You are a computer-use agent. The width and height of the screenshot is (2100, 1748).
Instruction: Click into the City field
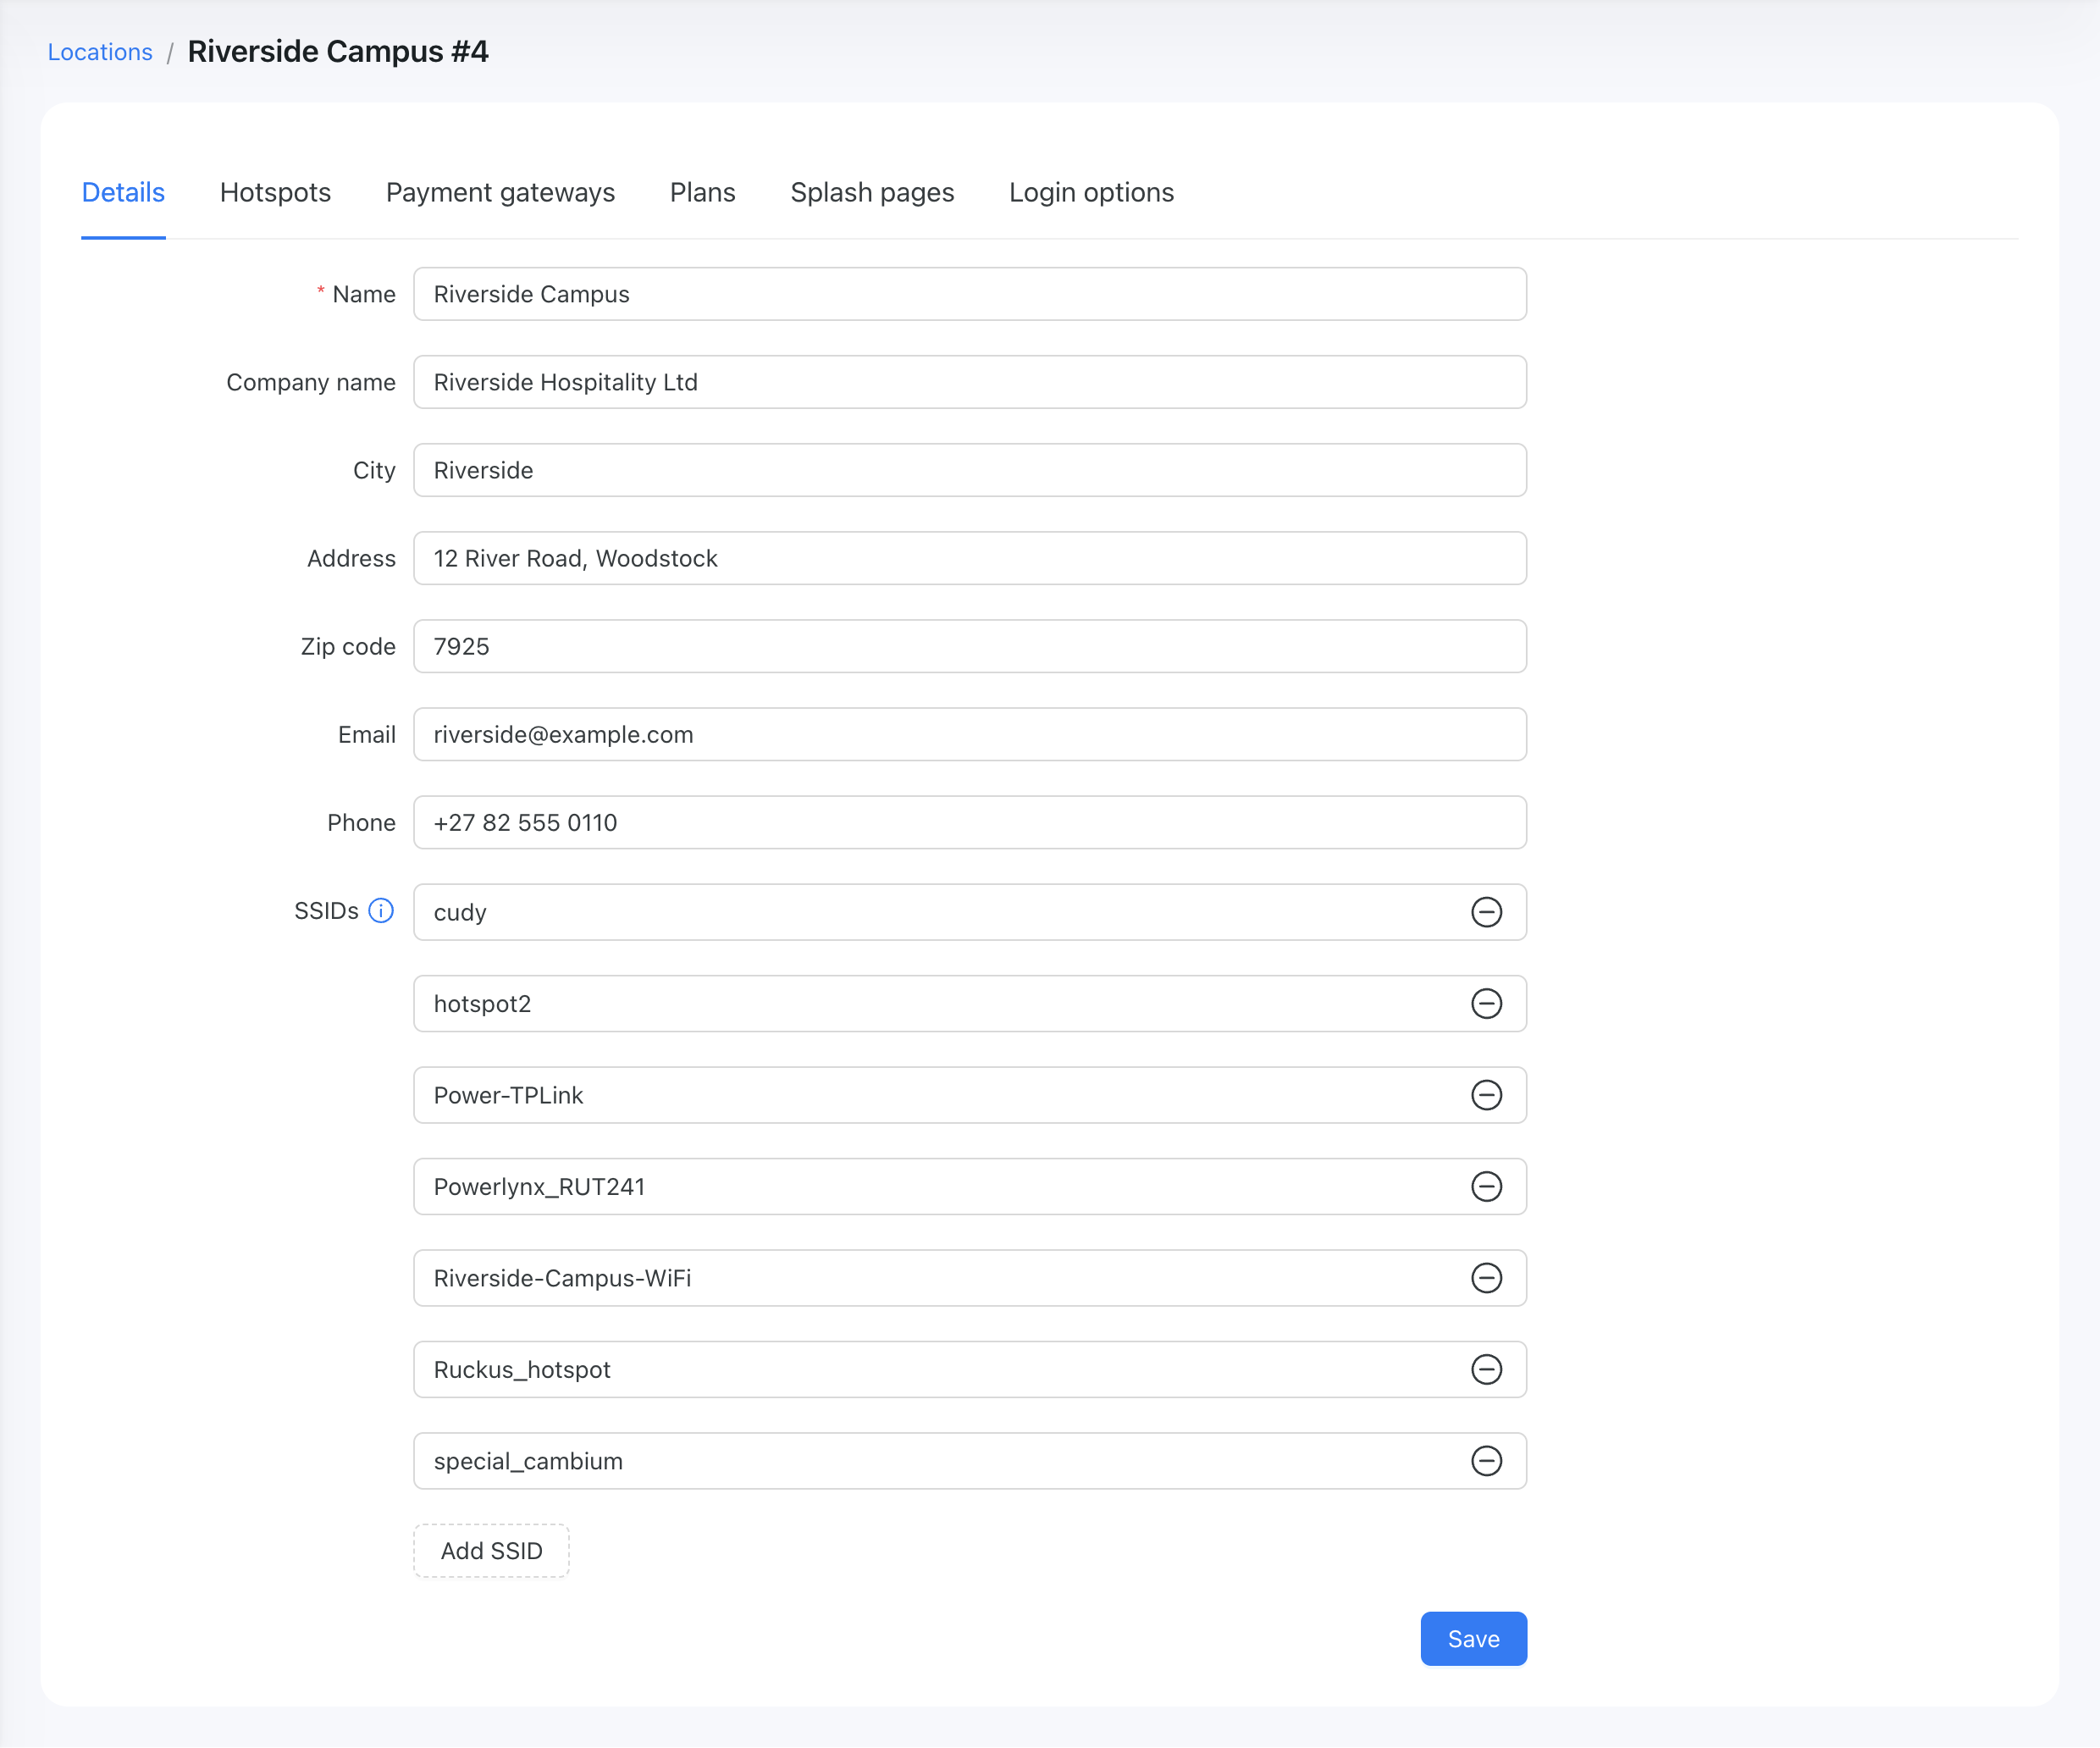pyautogui.click(x=969, y=470)
